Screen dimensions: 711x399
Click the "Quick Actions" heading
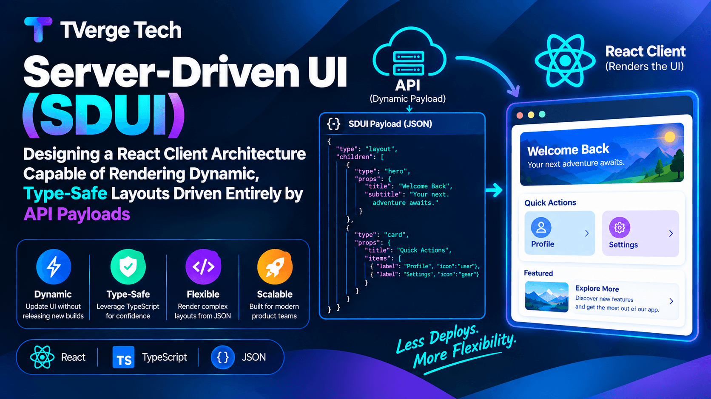click(550, 202)
